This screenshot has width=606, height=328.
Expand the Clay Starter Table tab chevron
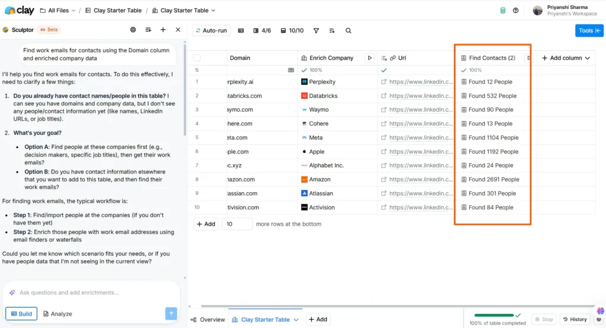point(296,320)
